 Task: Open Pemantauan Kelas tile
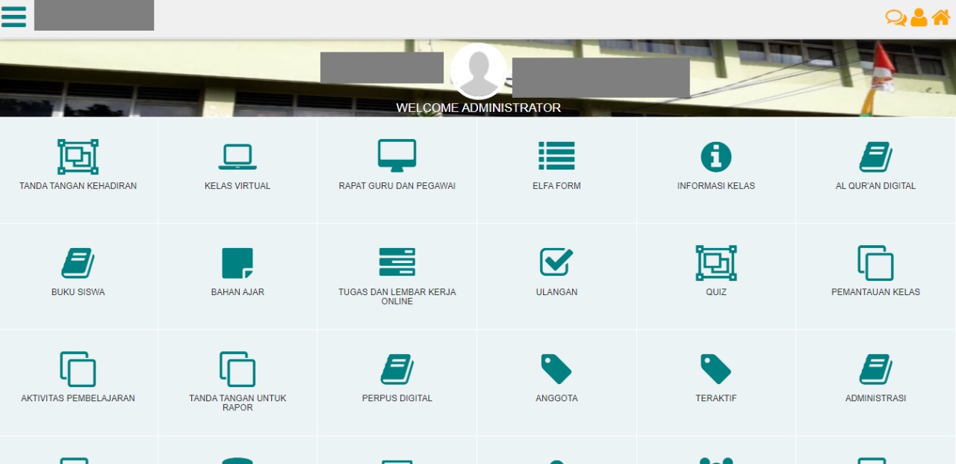(x=875, y=264)
